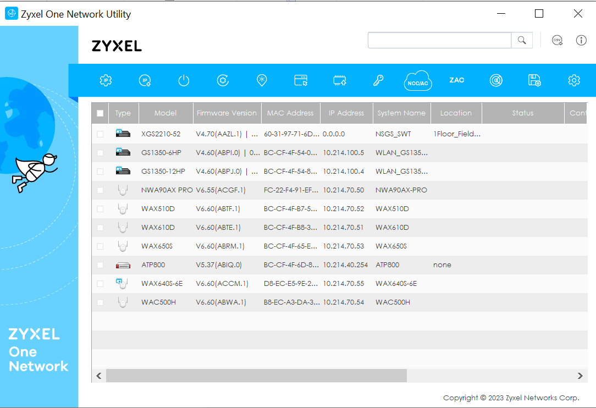Click the clear and rescan target icon
The height and width of the screenshot is (408, 596).
coord(495,80)
